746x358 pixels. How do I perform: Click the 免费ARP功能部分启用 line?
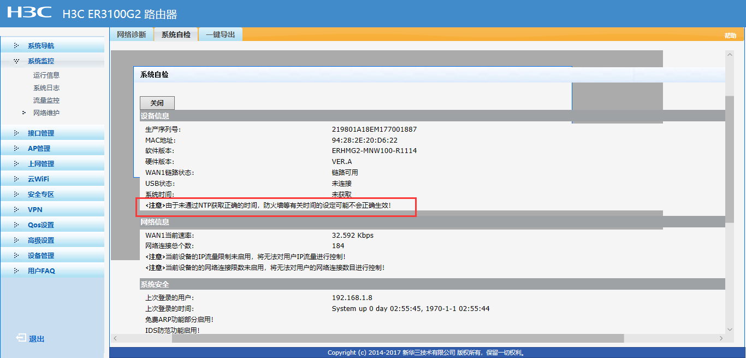[179, 320]
